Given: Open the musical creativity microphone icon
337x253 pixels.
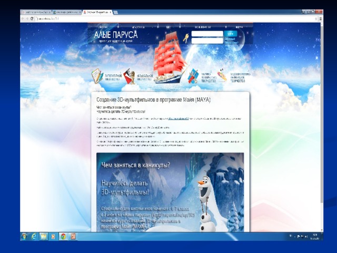Looking at the screenshot, I should (129, 76).
